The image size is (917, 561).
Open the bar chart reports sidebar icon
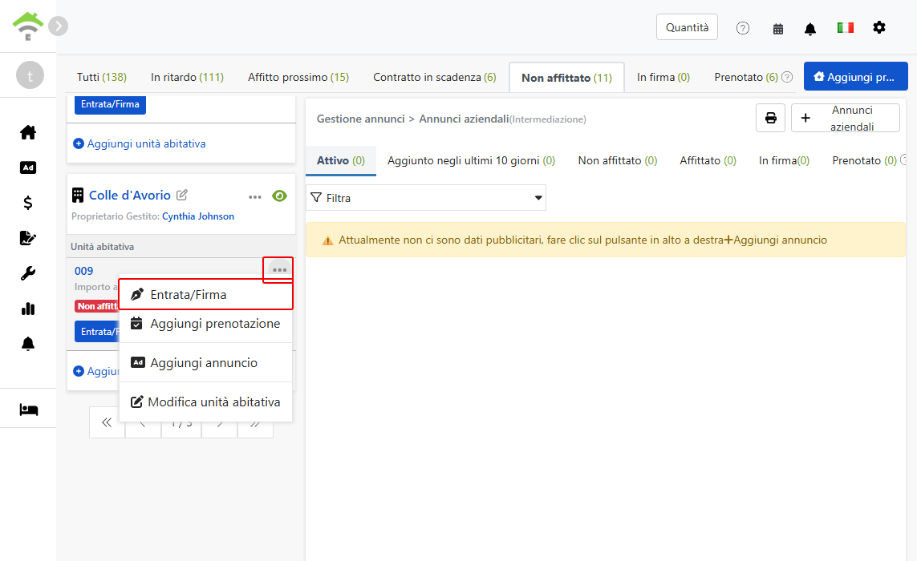coord(27,309)
